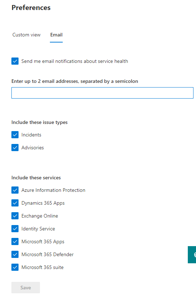The image size is (196, 299).
Task: Uncheck Dynamics 365 Apps service
Action: point(15,203)
